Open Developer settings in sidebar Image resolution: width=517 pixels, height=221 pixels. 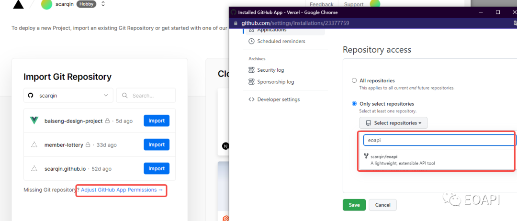278,99
